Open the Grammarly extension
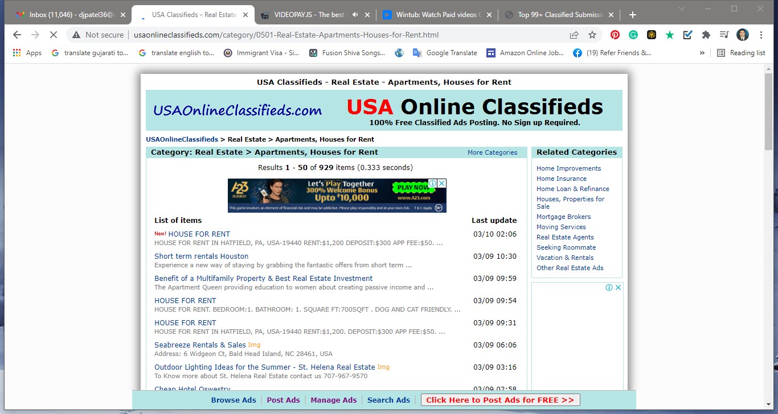Image resolution: width=778 pixels, height=414 pixels. click(633, 35)
